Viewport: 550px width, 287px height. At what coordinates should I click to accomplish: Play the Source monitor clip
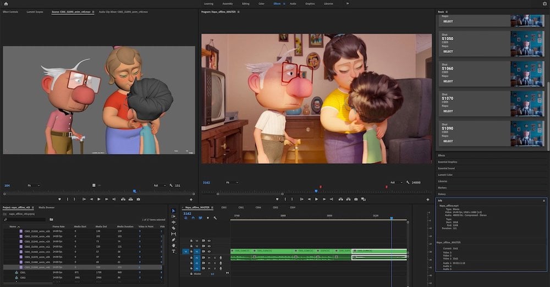[x=99, y=199]
